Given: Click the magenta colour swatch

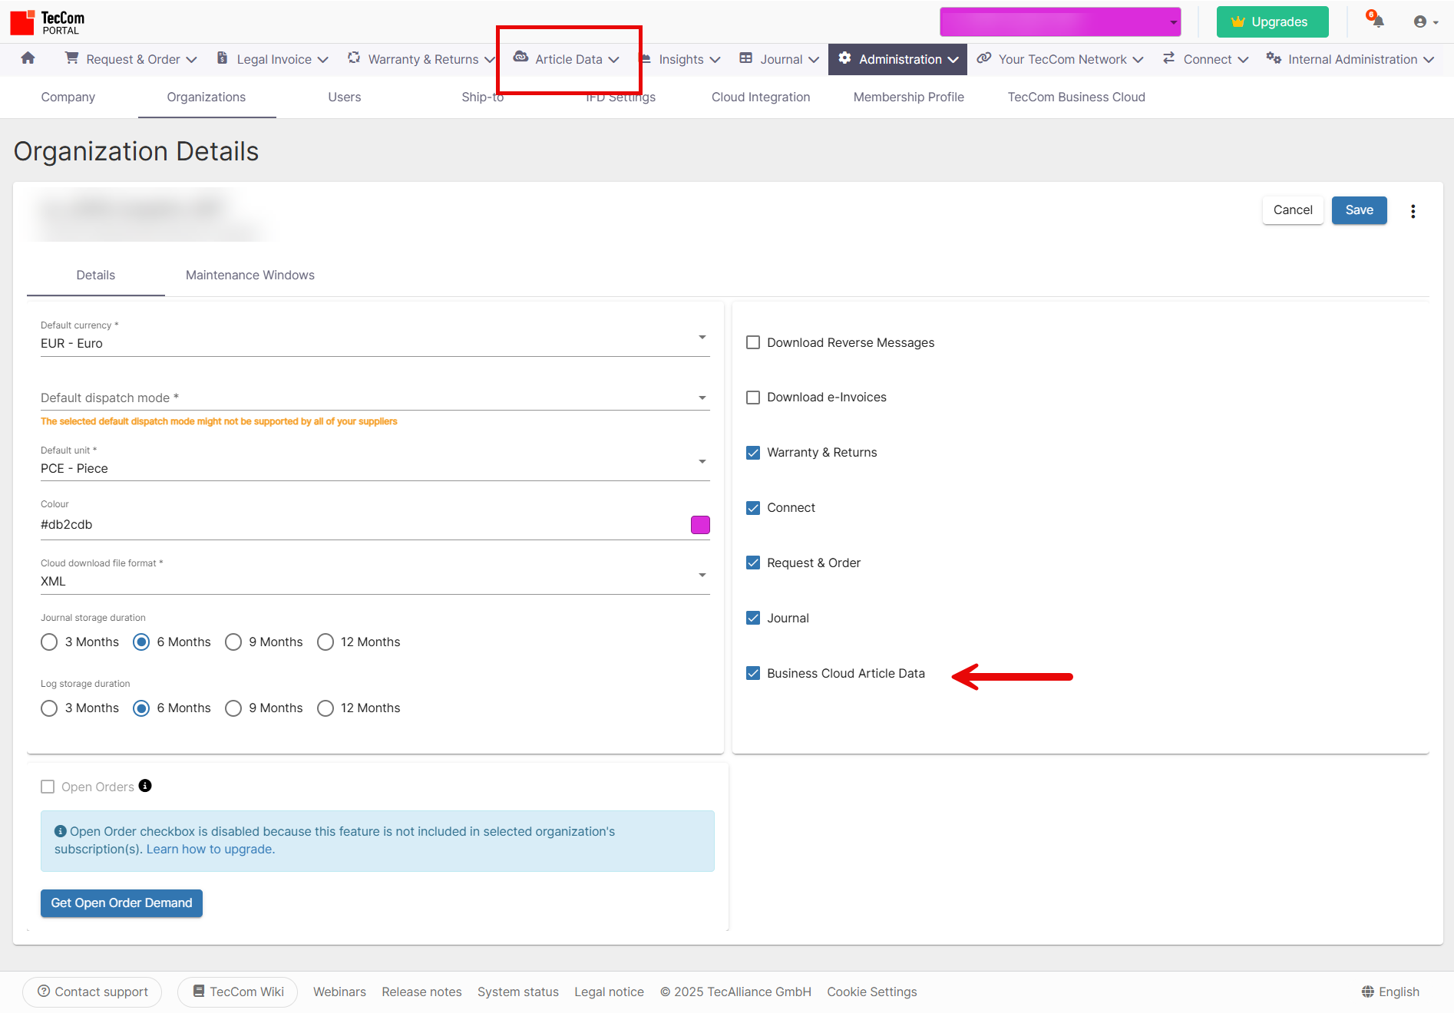Looking at the screenshot, I should point(700,525).
